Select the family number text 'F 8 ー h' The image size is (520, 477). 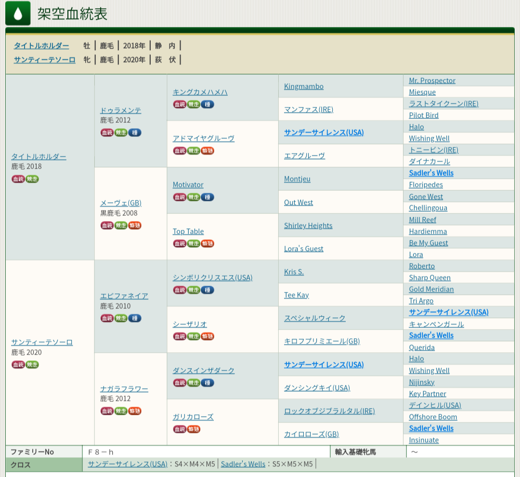101,452
